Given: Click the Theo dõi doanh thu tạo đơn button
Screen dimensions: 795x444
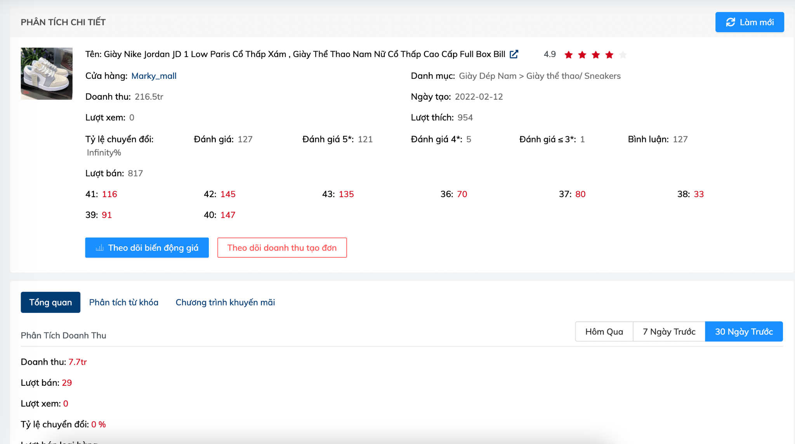Looking at the screenshot, I should pyautogui.click(x=282, y=247).
